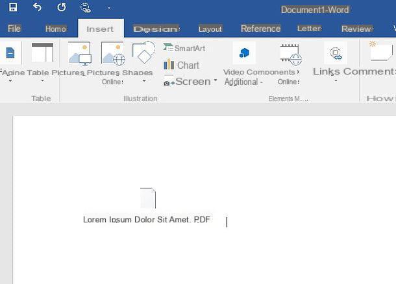Expand the Table dropdown arrow
This screenshot has width=396, height=284.
[x=42, y=80]
